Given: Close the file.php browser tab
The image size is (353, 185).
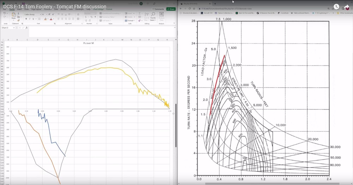Looking at the screenshot, I should click(210, 4).
